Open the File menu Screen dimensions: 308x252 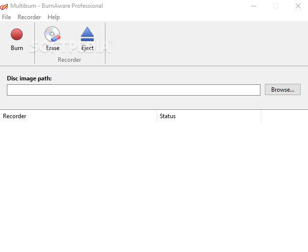[x=6, y=17]
